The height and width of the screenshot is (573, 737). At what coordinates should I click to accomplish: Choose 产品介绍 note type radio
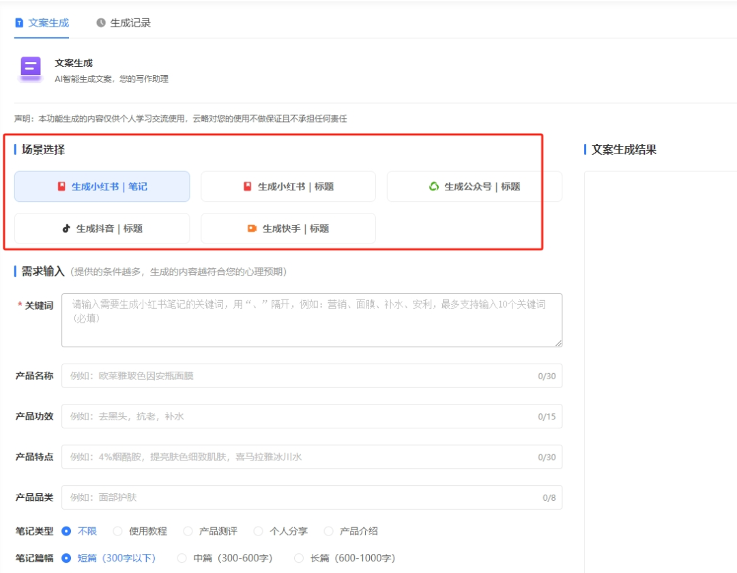(329, 531)
